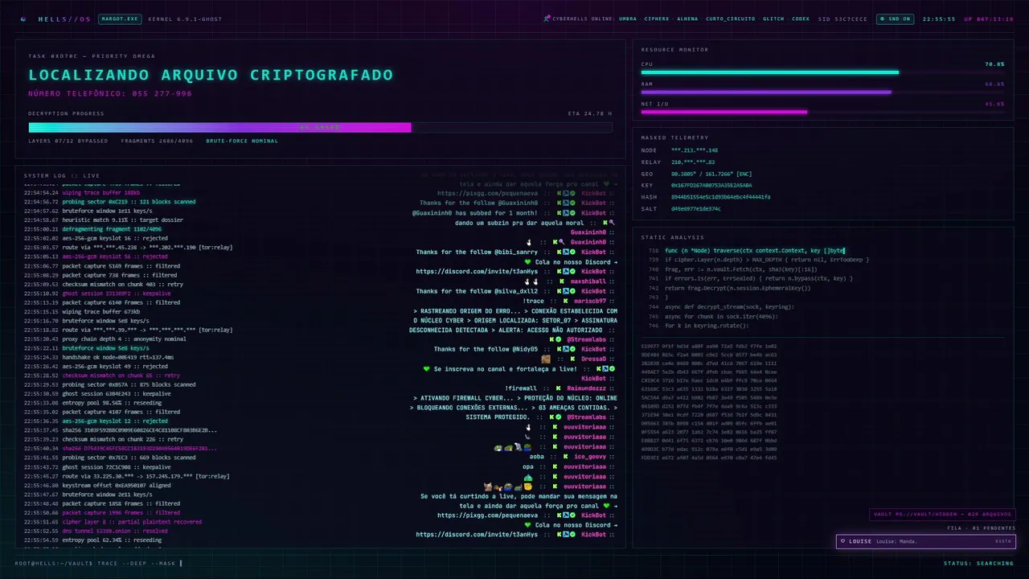The width and height of the screenshot is (1029, 579).
Task: Click the CPU usage bar
Action: click(x=822, y=72)
